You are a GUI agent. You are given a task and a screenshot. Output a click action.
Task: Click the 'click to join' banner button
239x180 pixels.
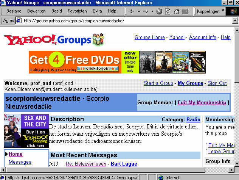point(98,69)
